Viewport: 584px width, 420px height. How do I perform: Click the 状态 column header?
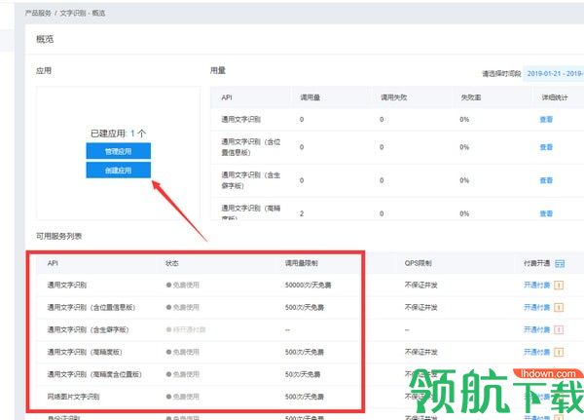coord(172,263)
